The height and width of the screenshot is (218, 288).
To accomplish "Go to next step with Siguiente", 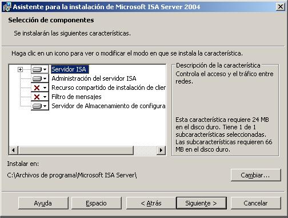I will [x=201, y=203].
